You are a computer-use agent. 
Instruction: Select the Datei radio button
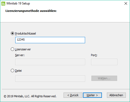(x=12, y=71)
